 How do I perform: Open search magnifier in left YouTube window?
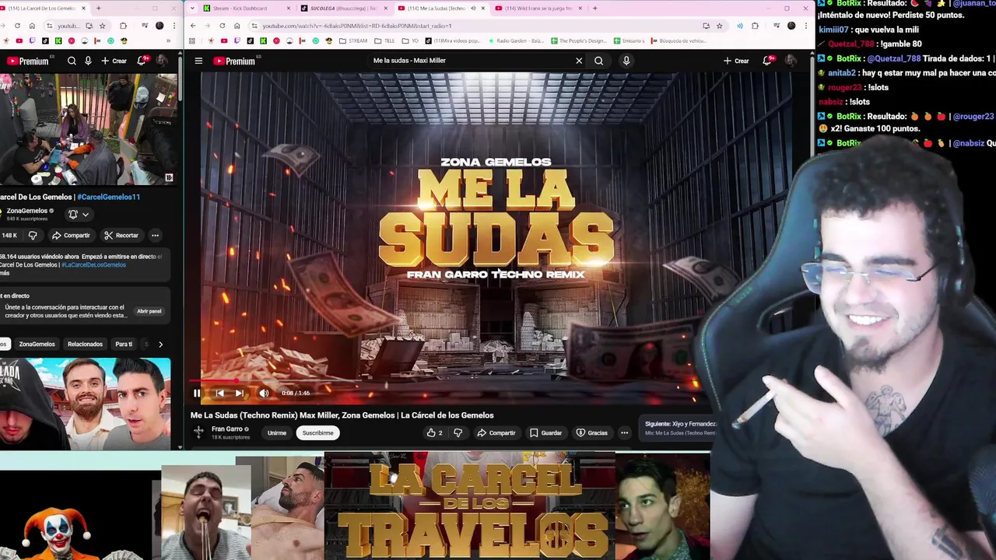coord(72,61)
